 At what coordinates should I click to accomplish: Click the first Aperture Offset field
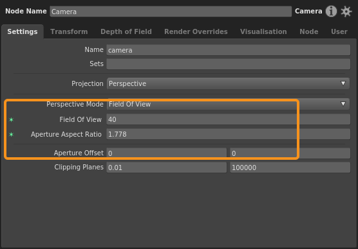166,153
